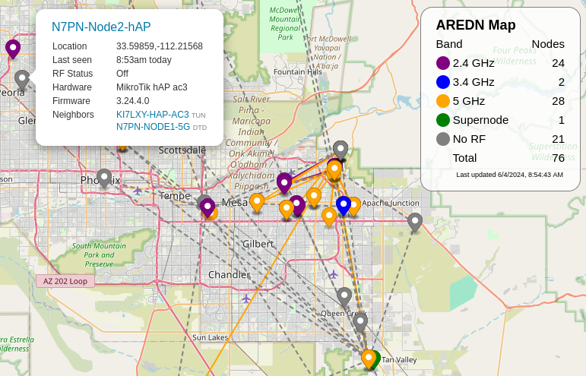The image size is (586, 376).
Task: Click the gray marker above Queen Creek label
Action: pos(344,296)
